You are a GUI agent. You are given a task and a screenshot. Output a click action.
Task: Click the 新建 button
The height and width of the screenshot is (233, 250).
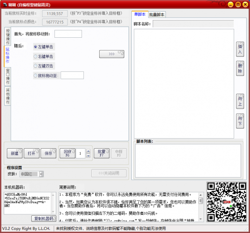(15, 153)
